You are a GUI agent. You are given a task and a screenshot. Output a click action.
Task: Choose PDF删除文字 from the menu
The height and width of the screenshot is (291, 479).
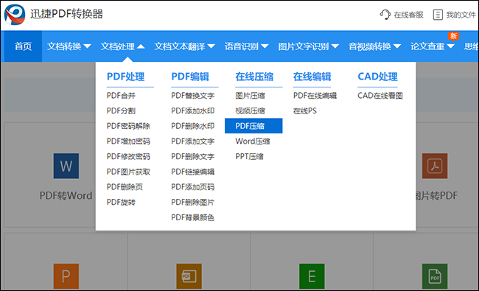coord(193,157)
